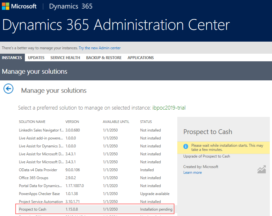Screen dimensions: 272x216
Task: Select the Office 365 Groups solution
Action: pyautogui.click(x=33, y=178)
